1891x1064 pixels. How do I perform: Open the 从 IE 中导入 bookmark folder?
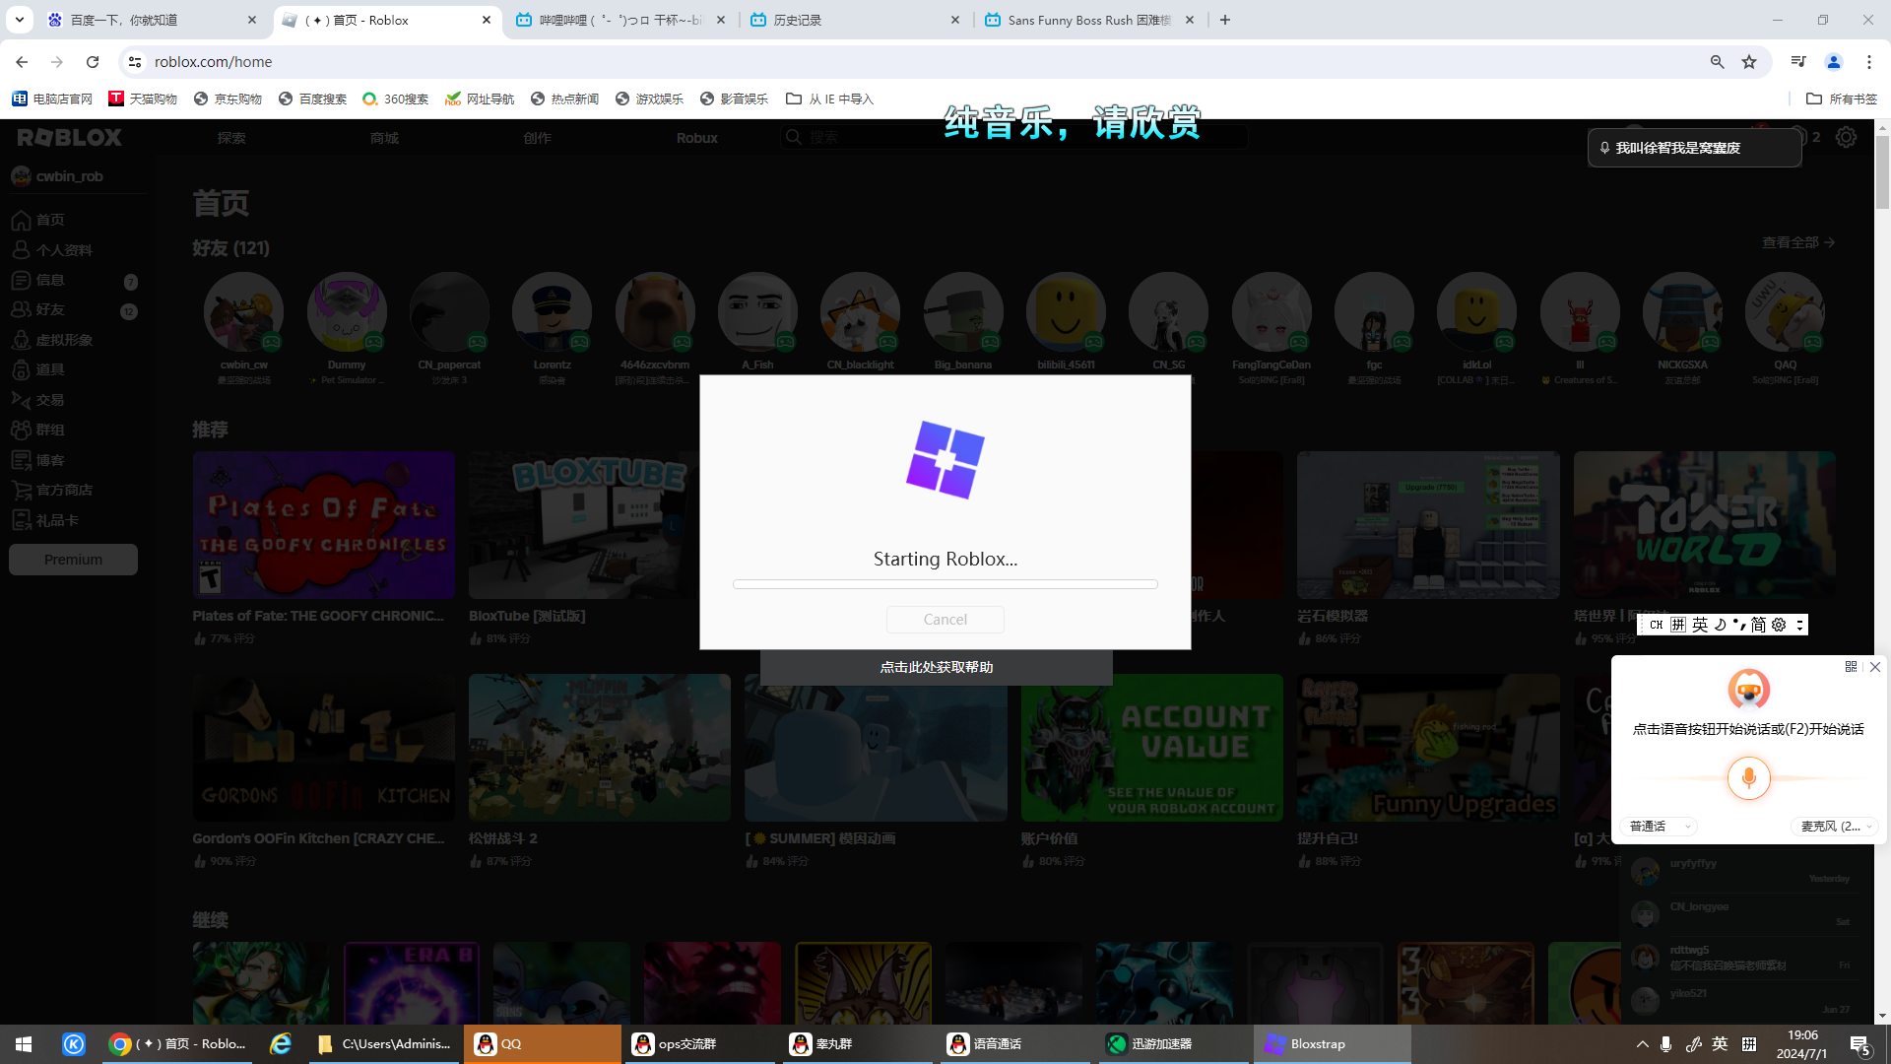click(829, 99)
